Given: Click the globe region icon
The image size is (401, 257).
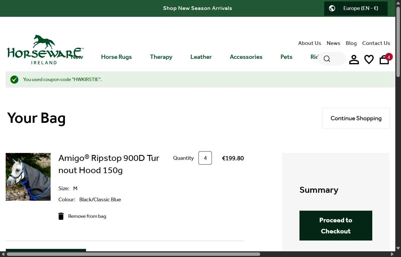Looking at the screenshot, I should click(332, 8).
